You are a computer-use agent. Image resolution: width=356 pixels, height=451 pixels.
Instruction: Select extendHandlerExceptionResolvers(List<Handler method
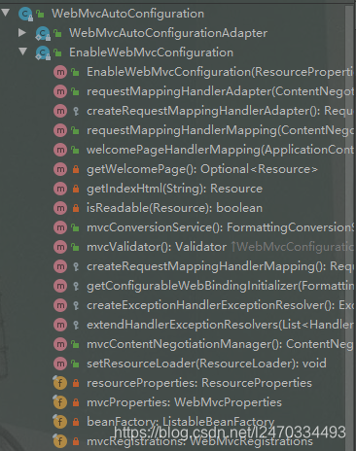click(220, 325)
